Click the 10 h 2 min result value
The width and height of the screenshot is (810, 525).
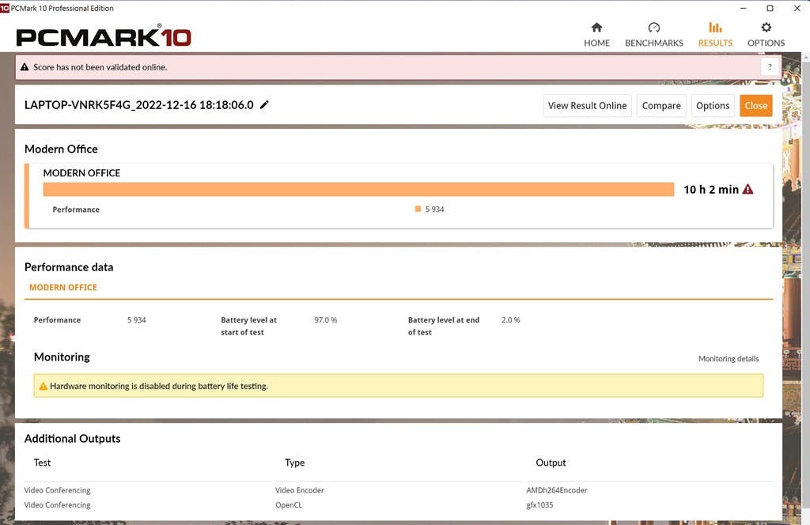tap(711, 190)
